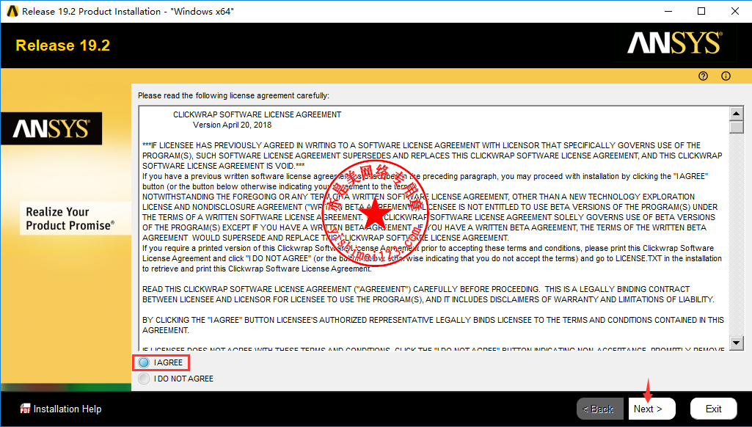The width and height of the screenshot is (752, 427).
Task: Click 'CLICKWRAP SOFTWARE LICENSE AGREEMENT' heading
Action: [257, 114]
